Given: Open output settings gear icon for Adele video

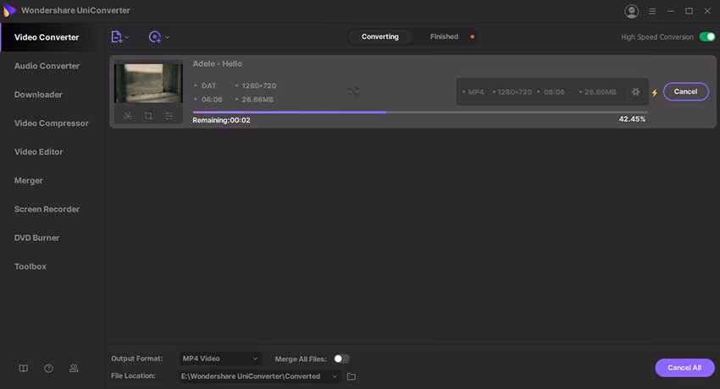Looking at the screenshot, I should click(x=635, y=91).
